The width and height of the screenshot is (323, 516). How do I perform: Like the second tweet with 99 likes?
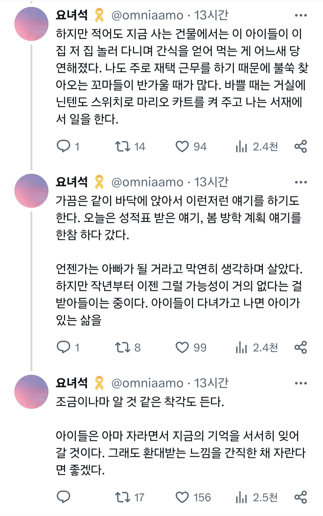182,348
